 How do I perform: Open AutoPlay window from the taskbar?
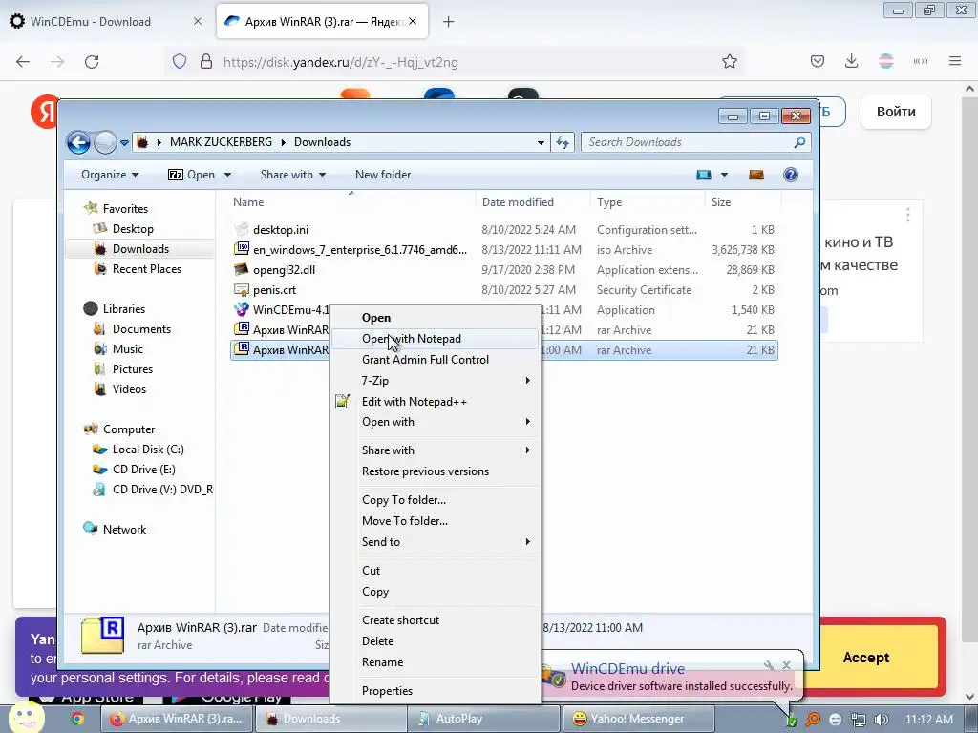483,719
